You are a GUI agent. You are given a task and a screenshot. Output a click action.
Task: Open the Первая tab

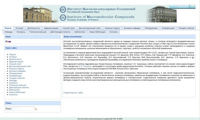tap(8, 28)
